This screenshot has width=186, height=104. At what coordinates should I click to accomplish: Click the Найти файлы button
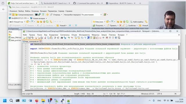[137, 22]
